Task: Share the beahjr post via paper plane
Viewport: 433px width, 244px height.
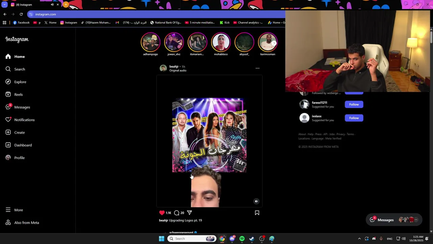Action: pos(189,213)
